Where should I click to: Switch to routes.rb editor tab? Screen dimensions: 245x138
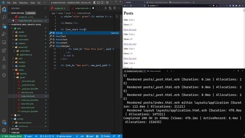click(60, 8)
